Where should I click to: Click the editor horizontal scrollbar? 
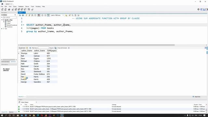click(97, 45)
